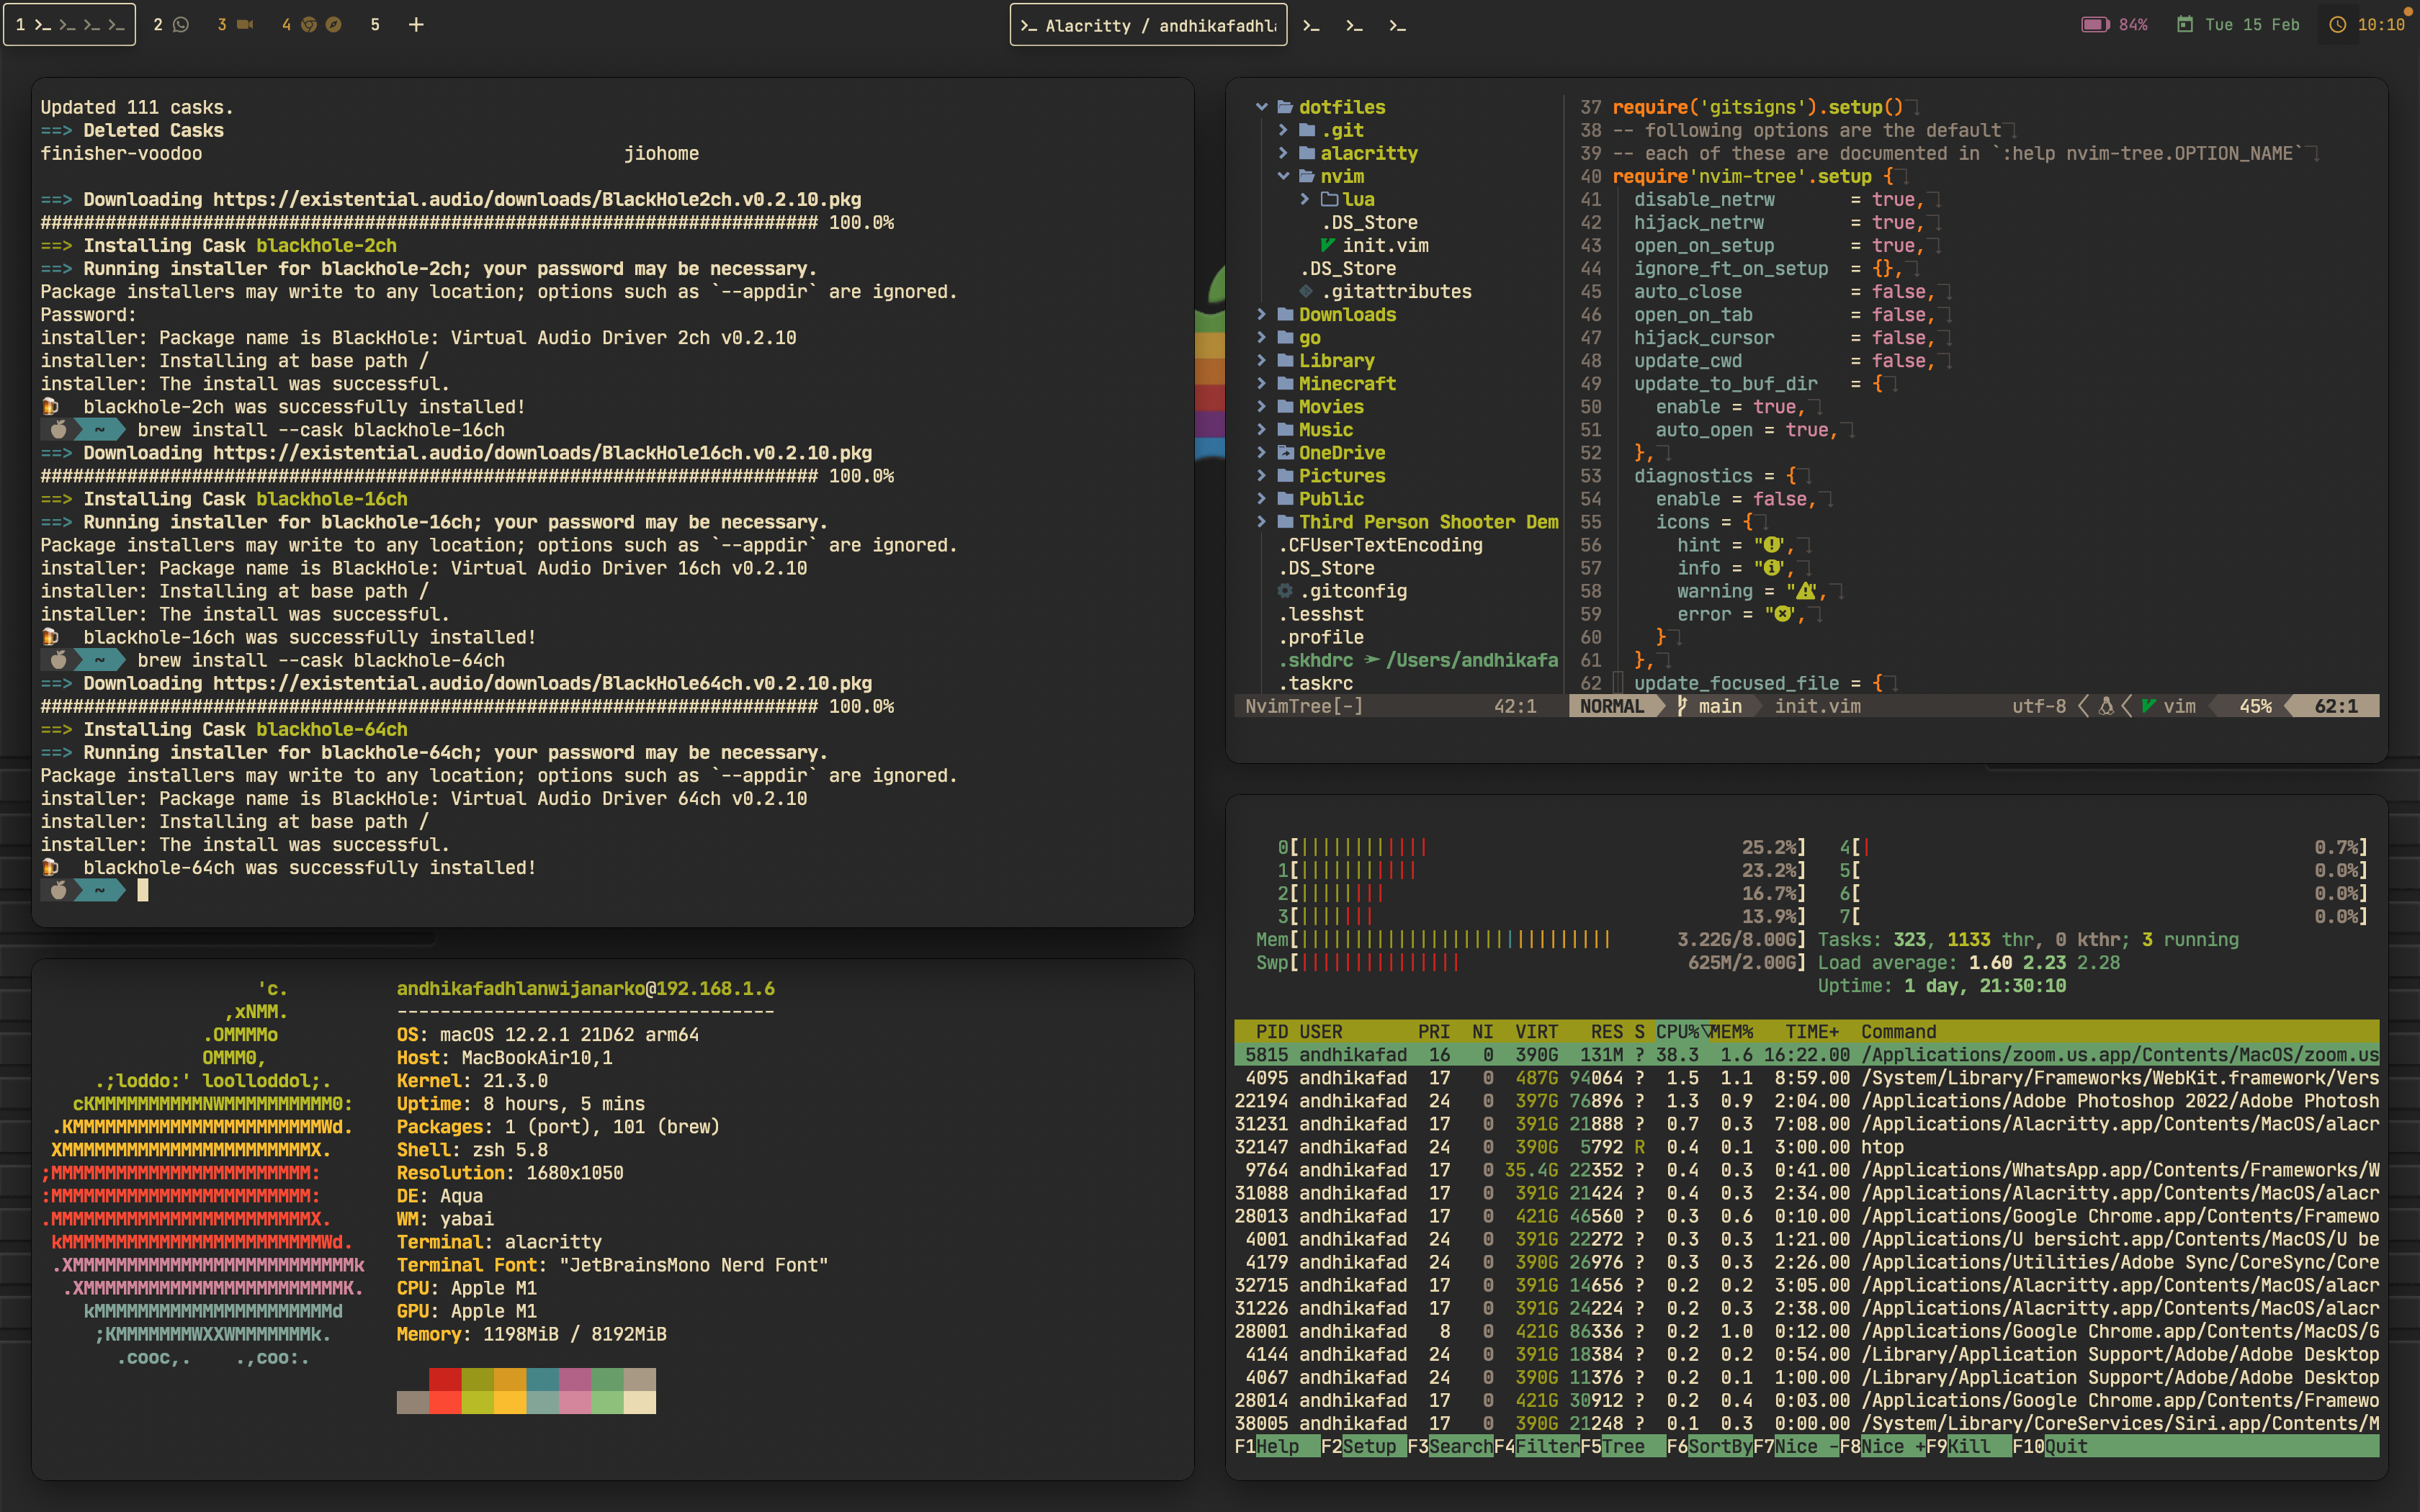The image size is (2420, 1512).
Task: Click the Chrome icon in workspace 4
Action: pyautogui.click(x=309, y=25)
